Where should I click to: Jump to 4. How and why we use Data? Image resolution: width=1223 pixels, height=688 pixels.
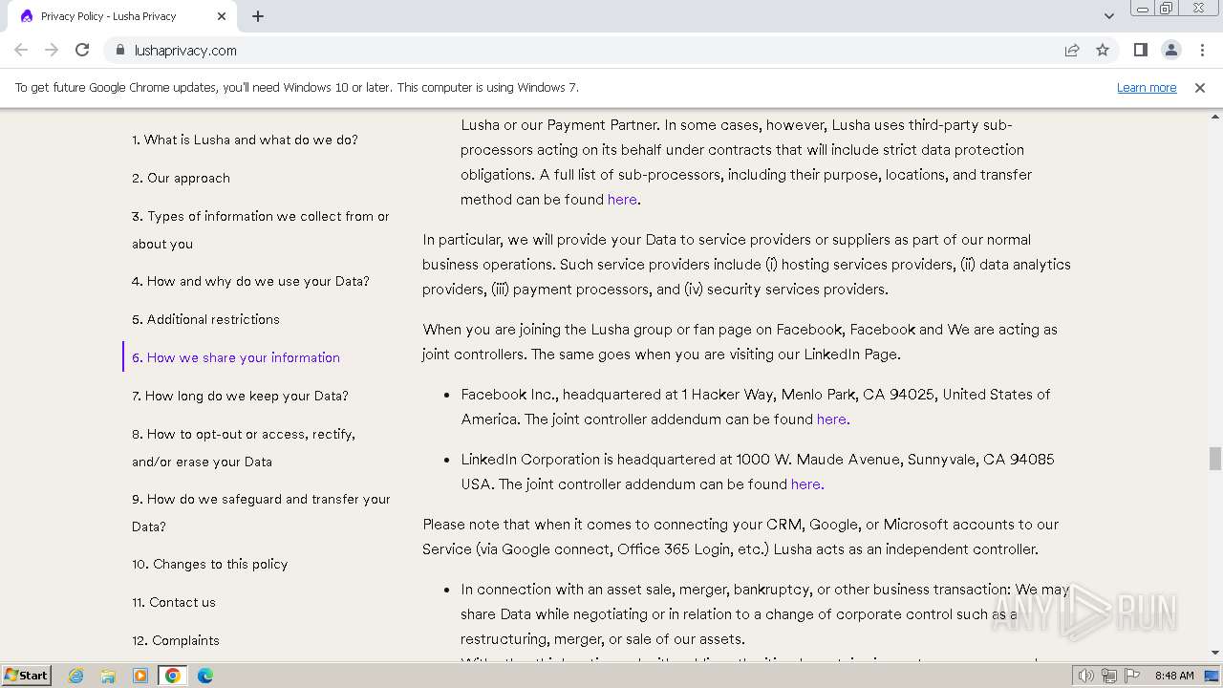(x=250, y=281)
